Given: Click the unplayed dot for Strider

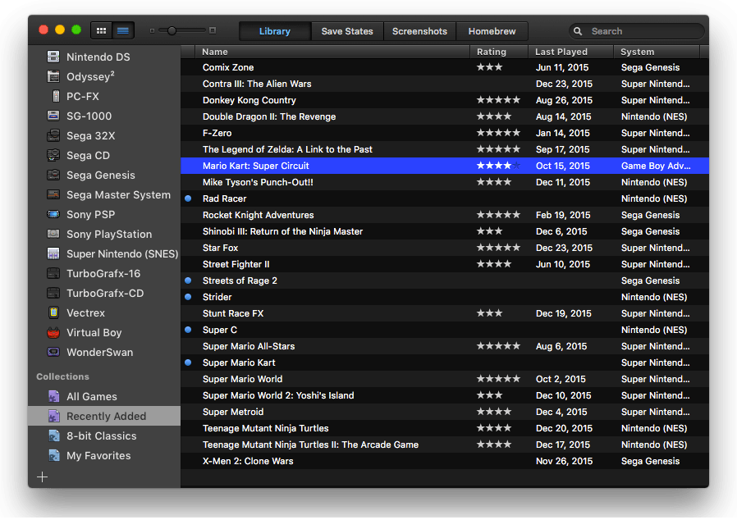Looking at the screenshot, I should pos(188,297).
